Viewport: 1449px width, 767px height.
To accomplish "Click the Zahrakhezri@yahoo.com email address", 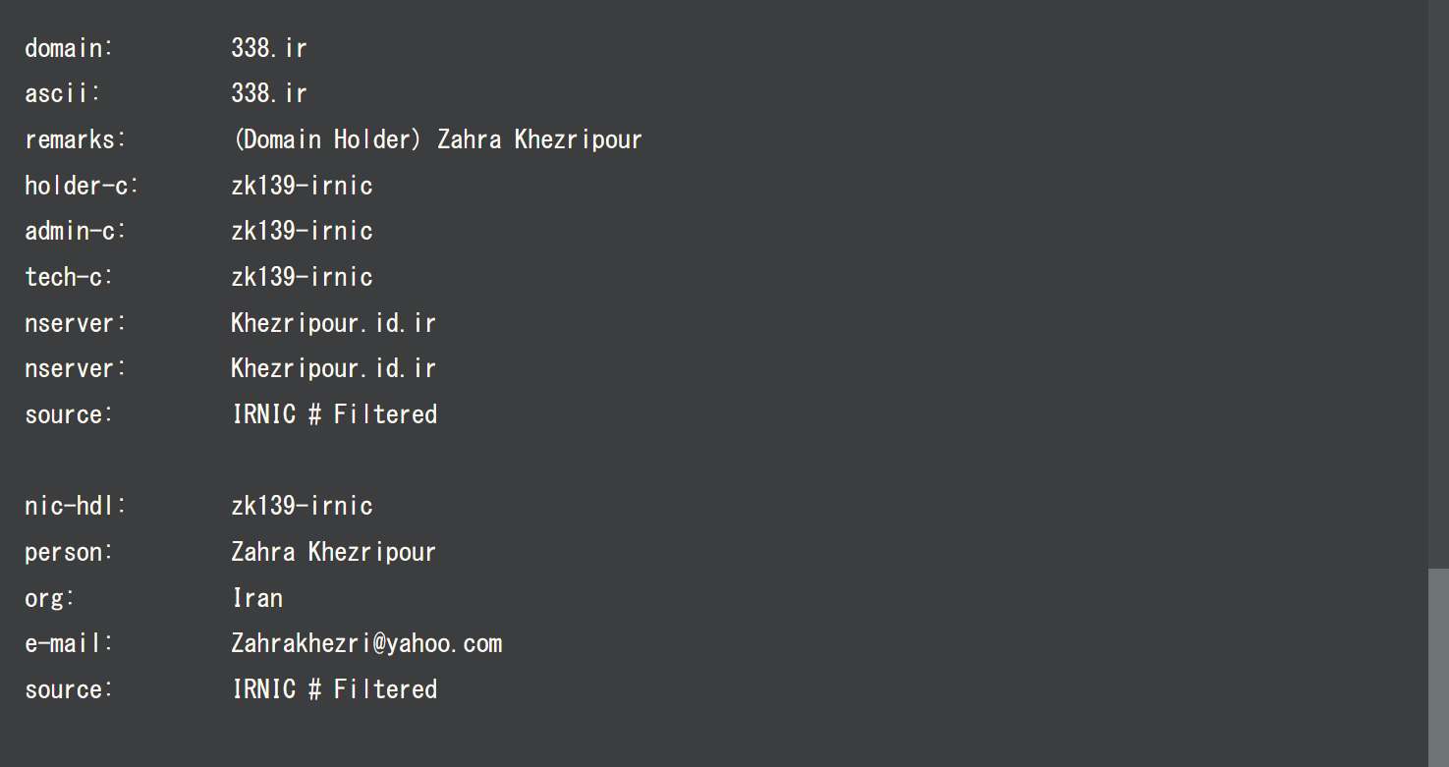I will (x=366, y=643).
